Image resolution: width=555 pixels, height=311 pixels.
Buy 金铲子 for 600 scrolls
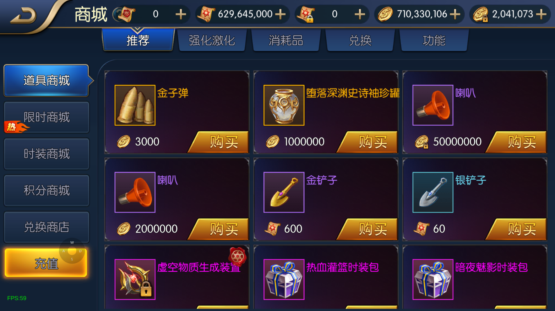pyautogui.click(x=368, y=229)
